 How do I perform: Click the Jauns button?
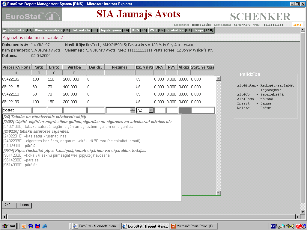pos(24,205)
